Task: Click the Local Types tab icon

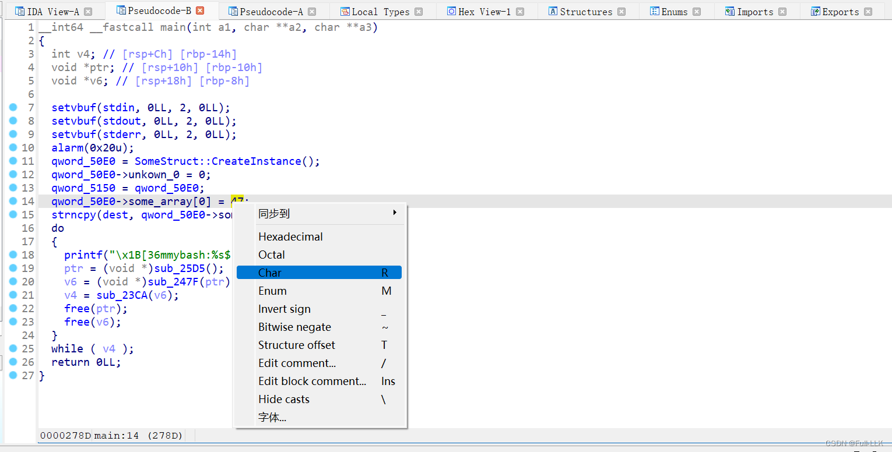Action: point(346,12)
